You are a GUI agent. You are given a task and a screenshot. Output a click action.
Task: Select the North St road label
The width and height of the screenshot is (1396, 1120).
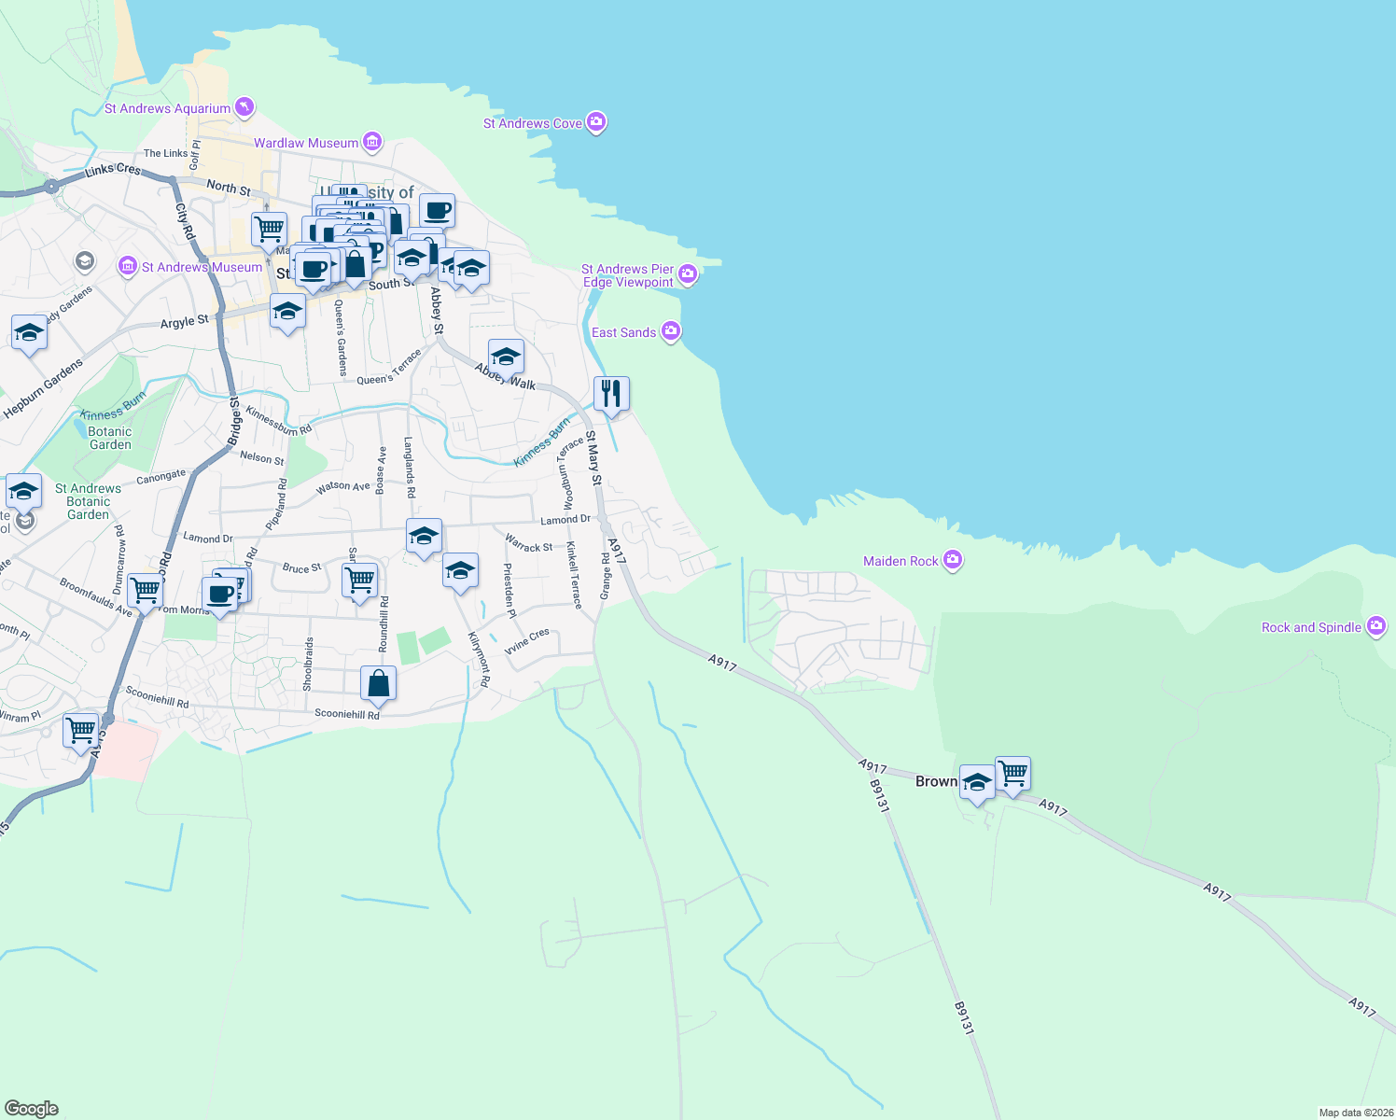point(229,188)
